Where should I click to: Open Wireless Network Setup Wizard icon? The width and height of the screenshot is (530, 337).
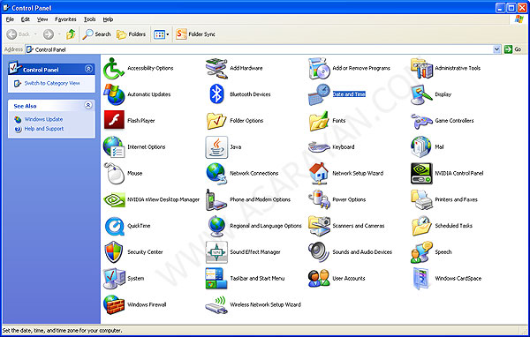coord(216,304)
